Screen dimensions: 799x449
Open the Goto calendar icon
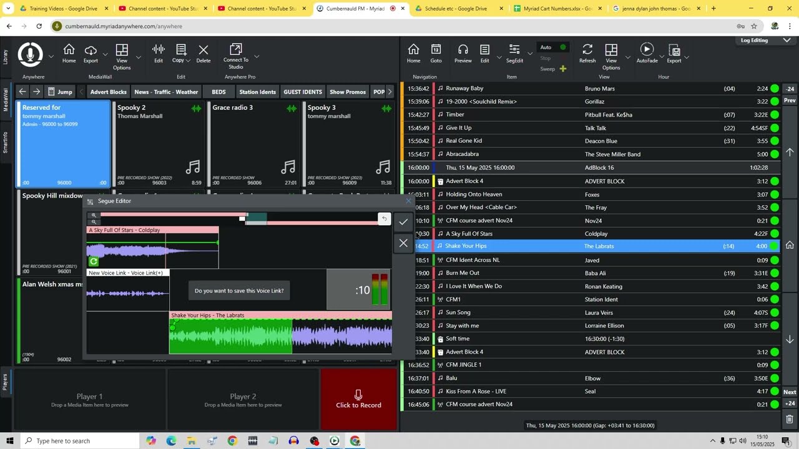(x=436, y=50)
